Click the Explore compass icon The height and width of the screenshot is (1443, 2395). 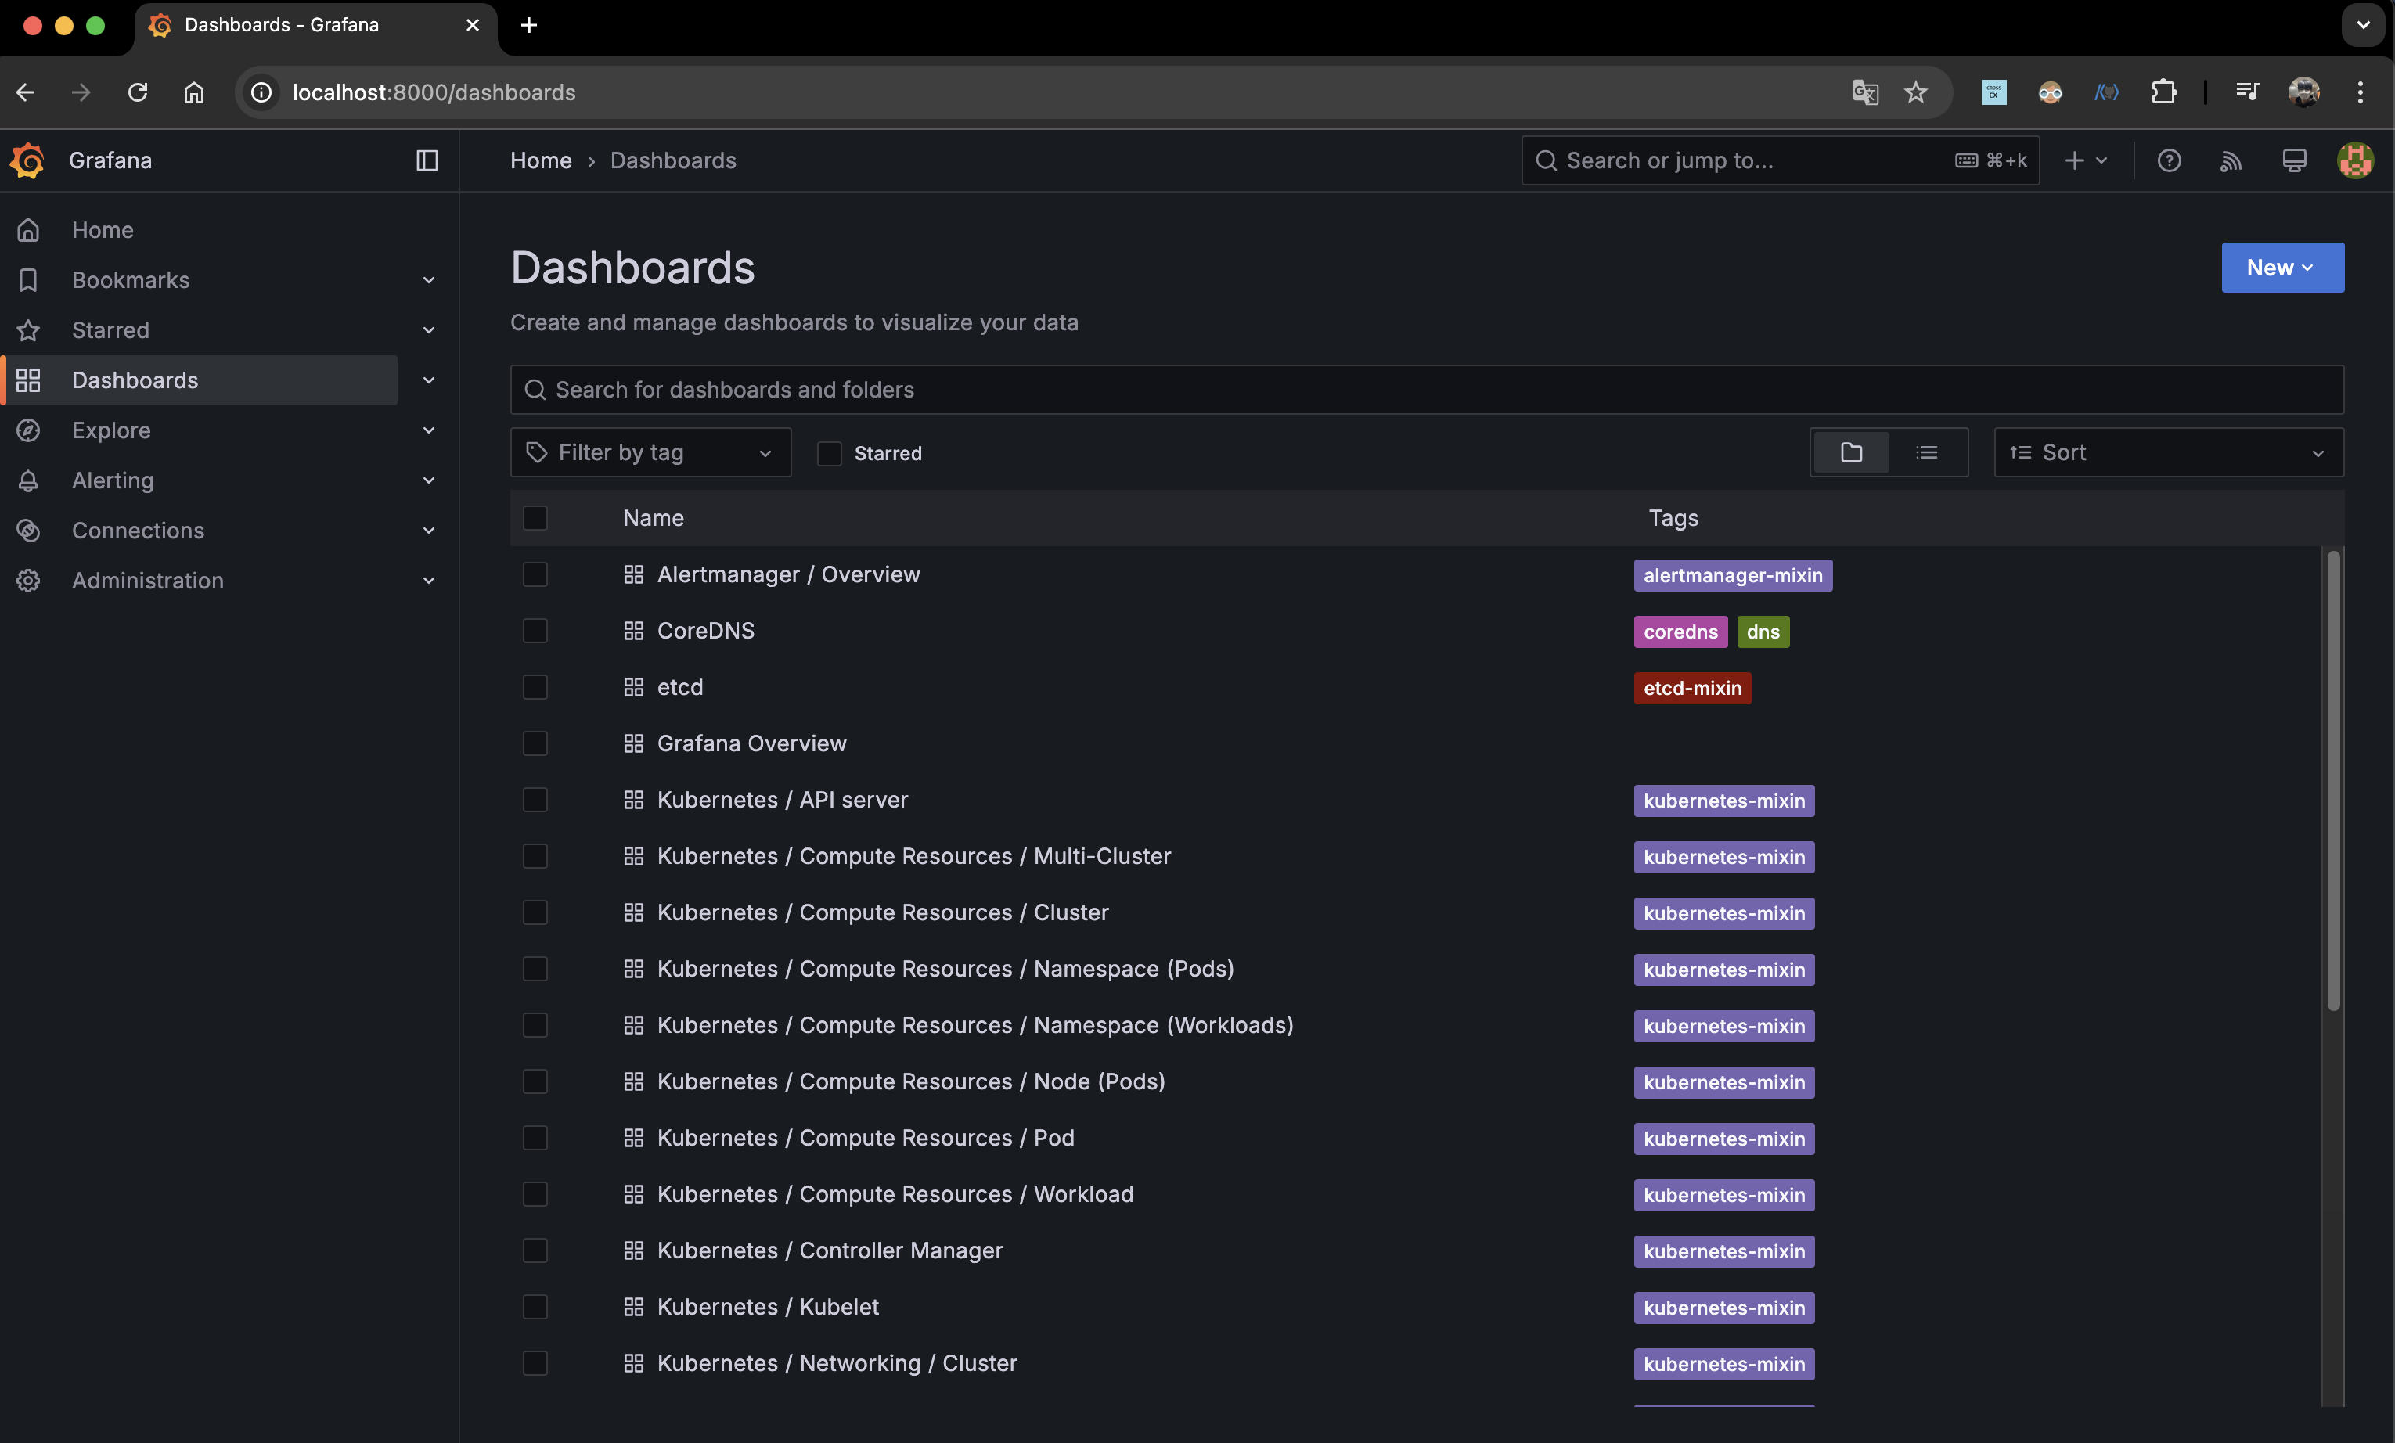[28, 430]
